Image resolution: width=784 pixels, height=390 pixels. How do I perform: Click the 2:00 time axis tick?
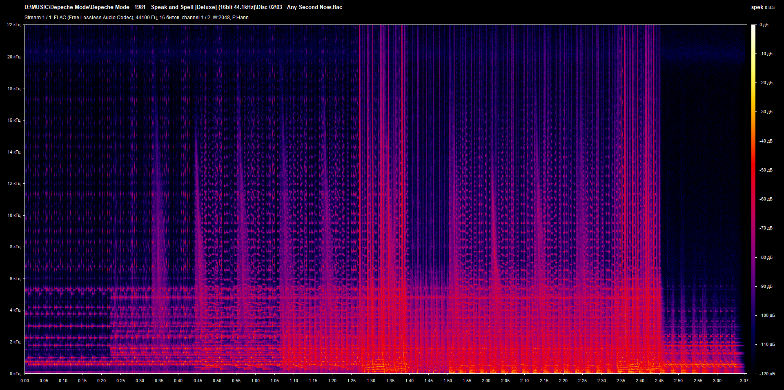click(486, 381)
